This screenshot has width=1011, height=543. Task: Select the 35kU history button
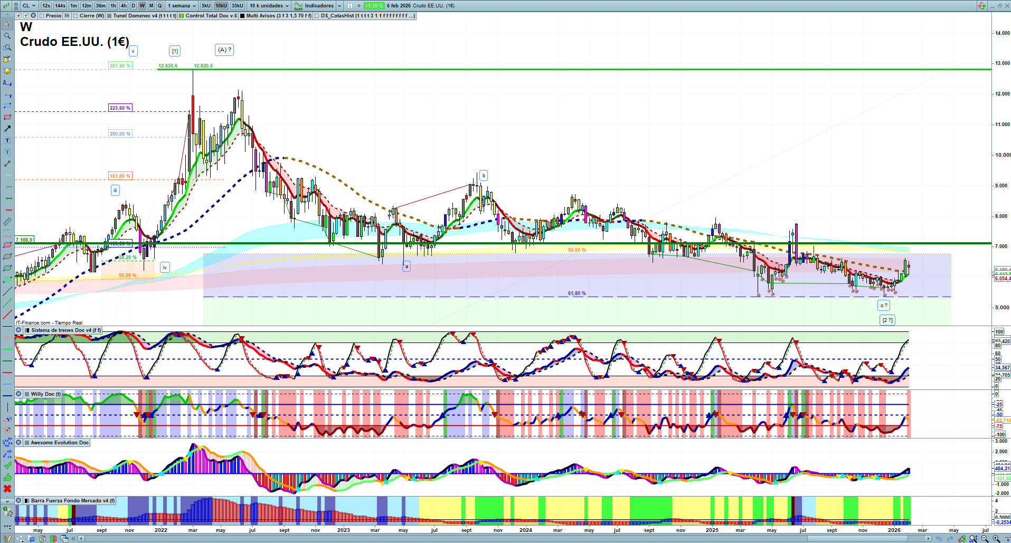click(x=238, y=6)
